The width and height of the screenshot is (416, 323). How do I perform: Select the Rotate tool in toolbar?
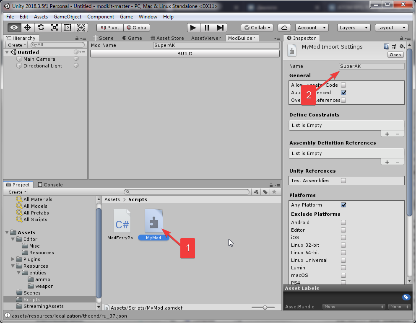tap(41, 28)
